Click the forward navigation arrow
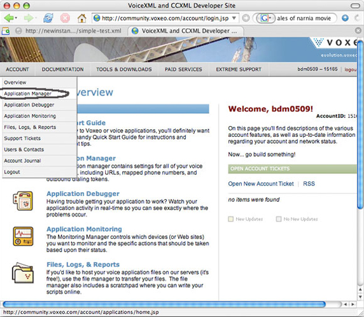Viewport: 364px width, 317px height. point(29,18)
